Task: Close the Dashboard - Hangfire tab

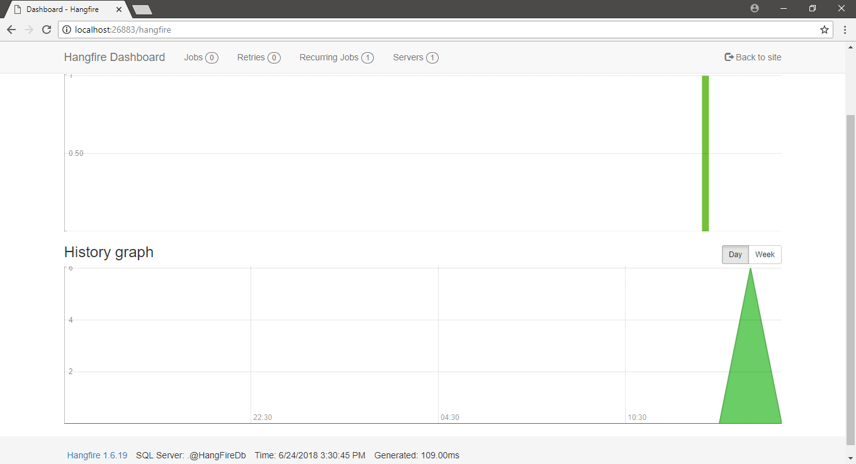Action: [x=119, y=9]
